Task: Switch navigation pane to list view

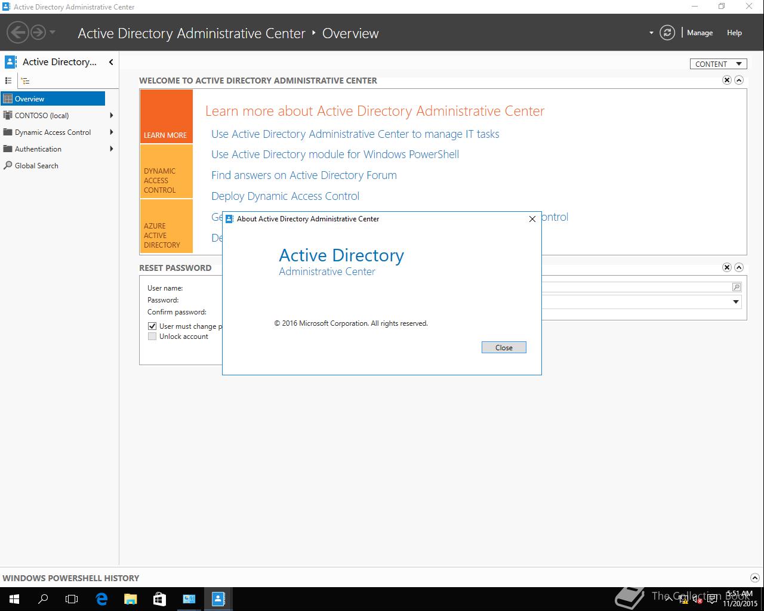Action: (8, 81)
